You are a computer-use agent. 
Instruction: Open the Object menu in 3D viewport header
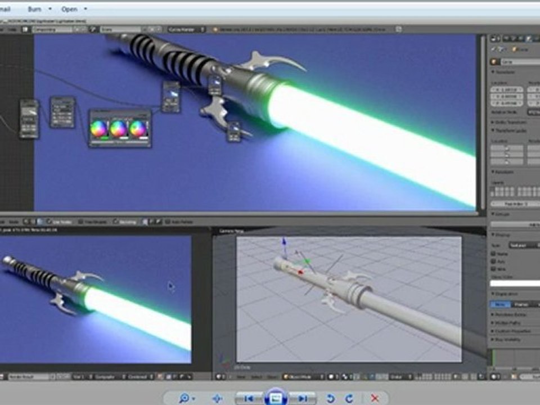pos(272,377)
